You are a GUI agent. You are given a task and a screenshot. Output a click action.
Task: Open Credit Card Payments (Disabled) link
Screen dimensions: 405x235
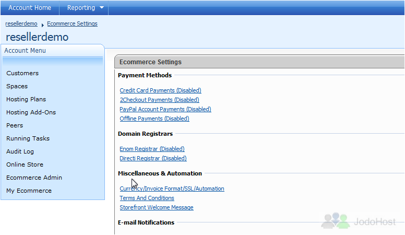160,90
